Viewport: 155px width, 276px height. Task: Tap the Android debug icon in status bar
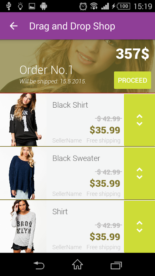pos(43,6)
